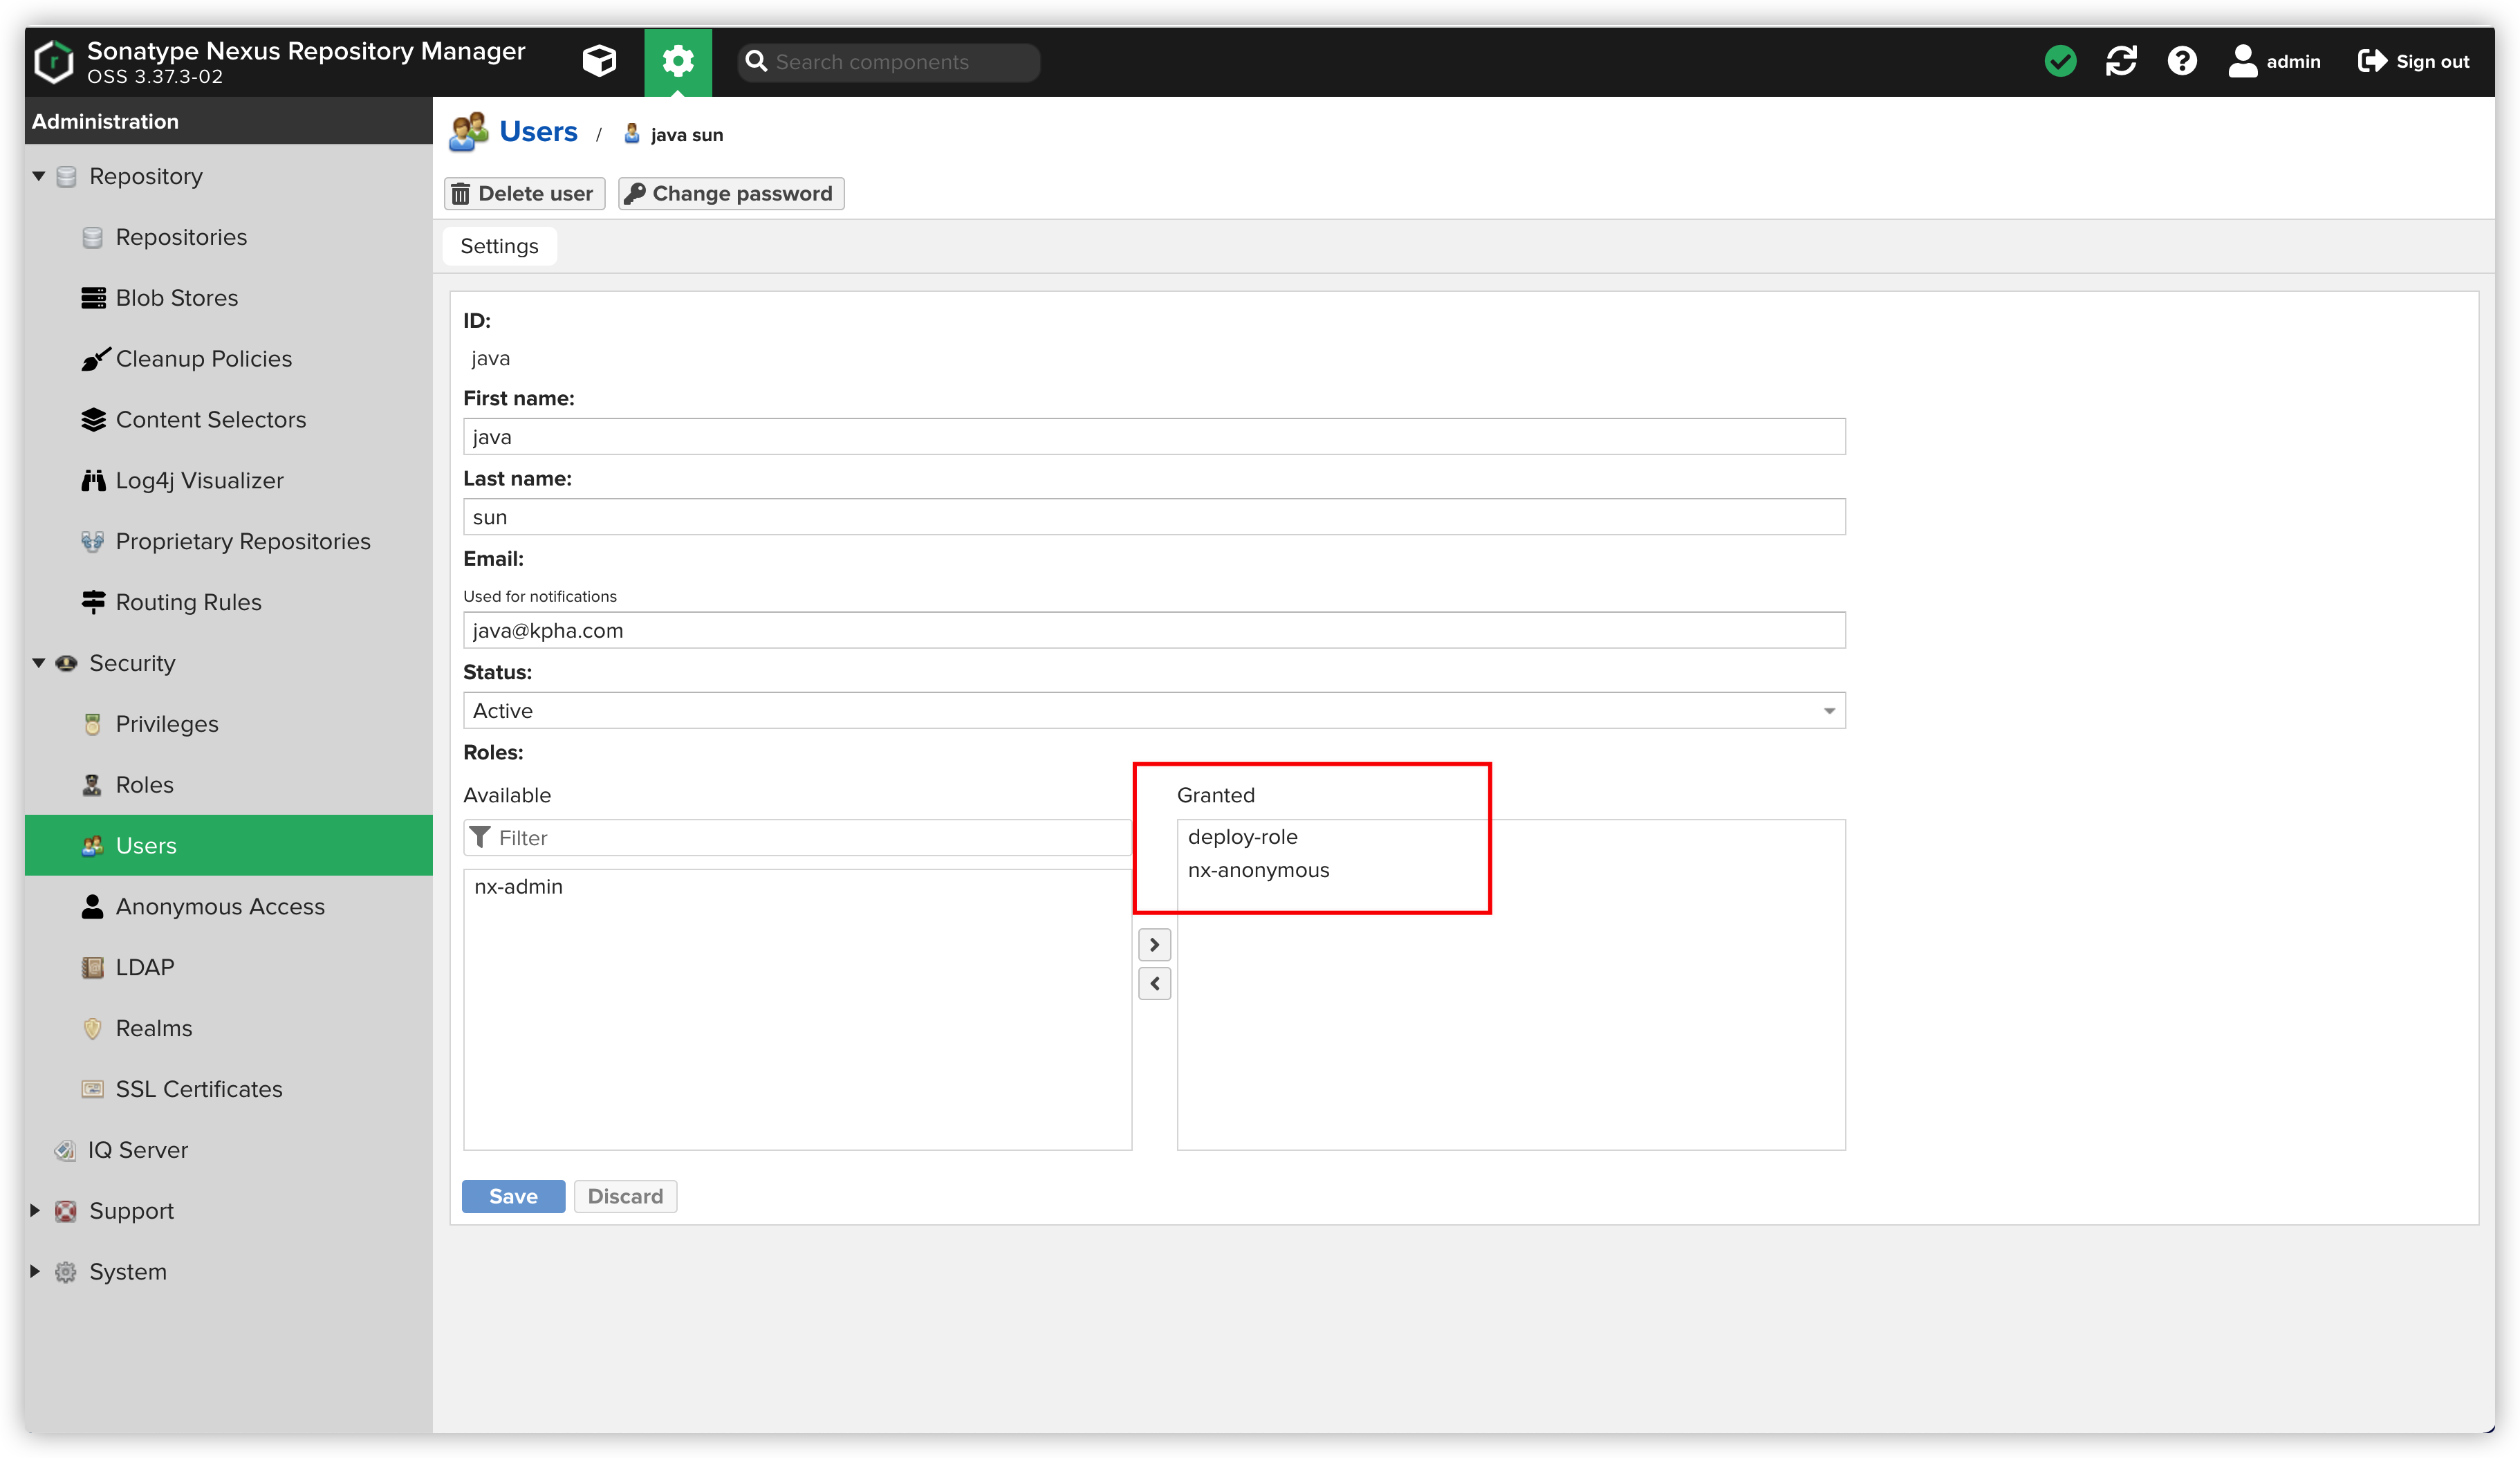2520x1458 pixels.
Task: Click the Realms shield icon
Action: tap(93, 1029)
